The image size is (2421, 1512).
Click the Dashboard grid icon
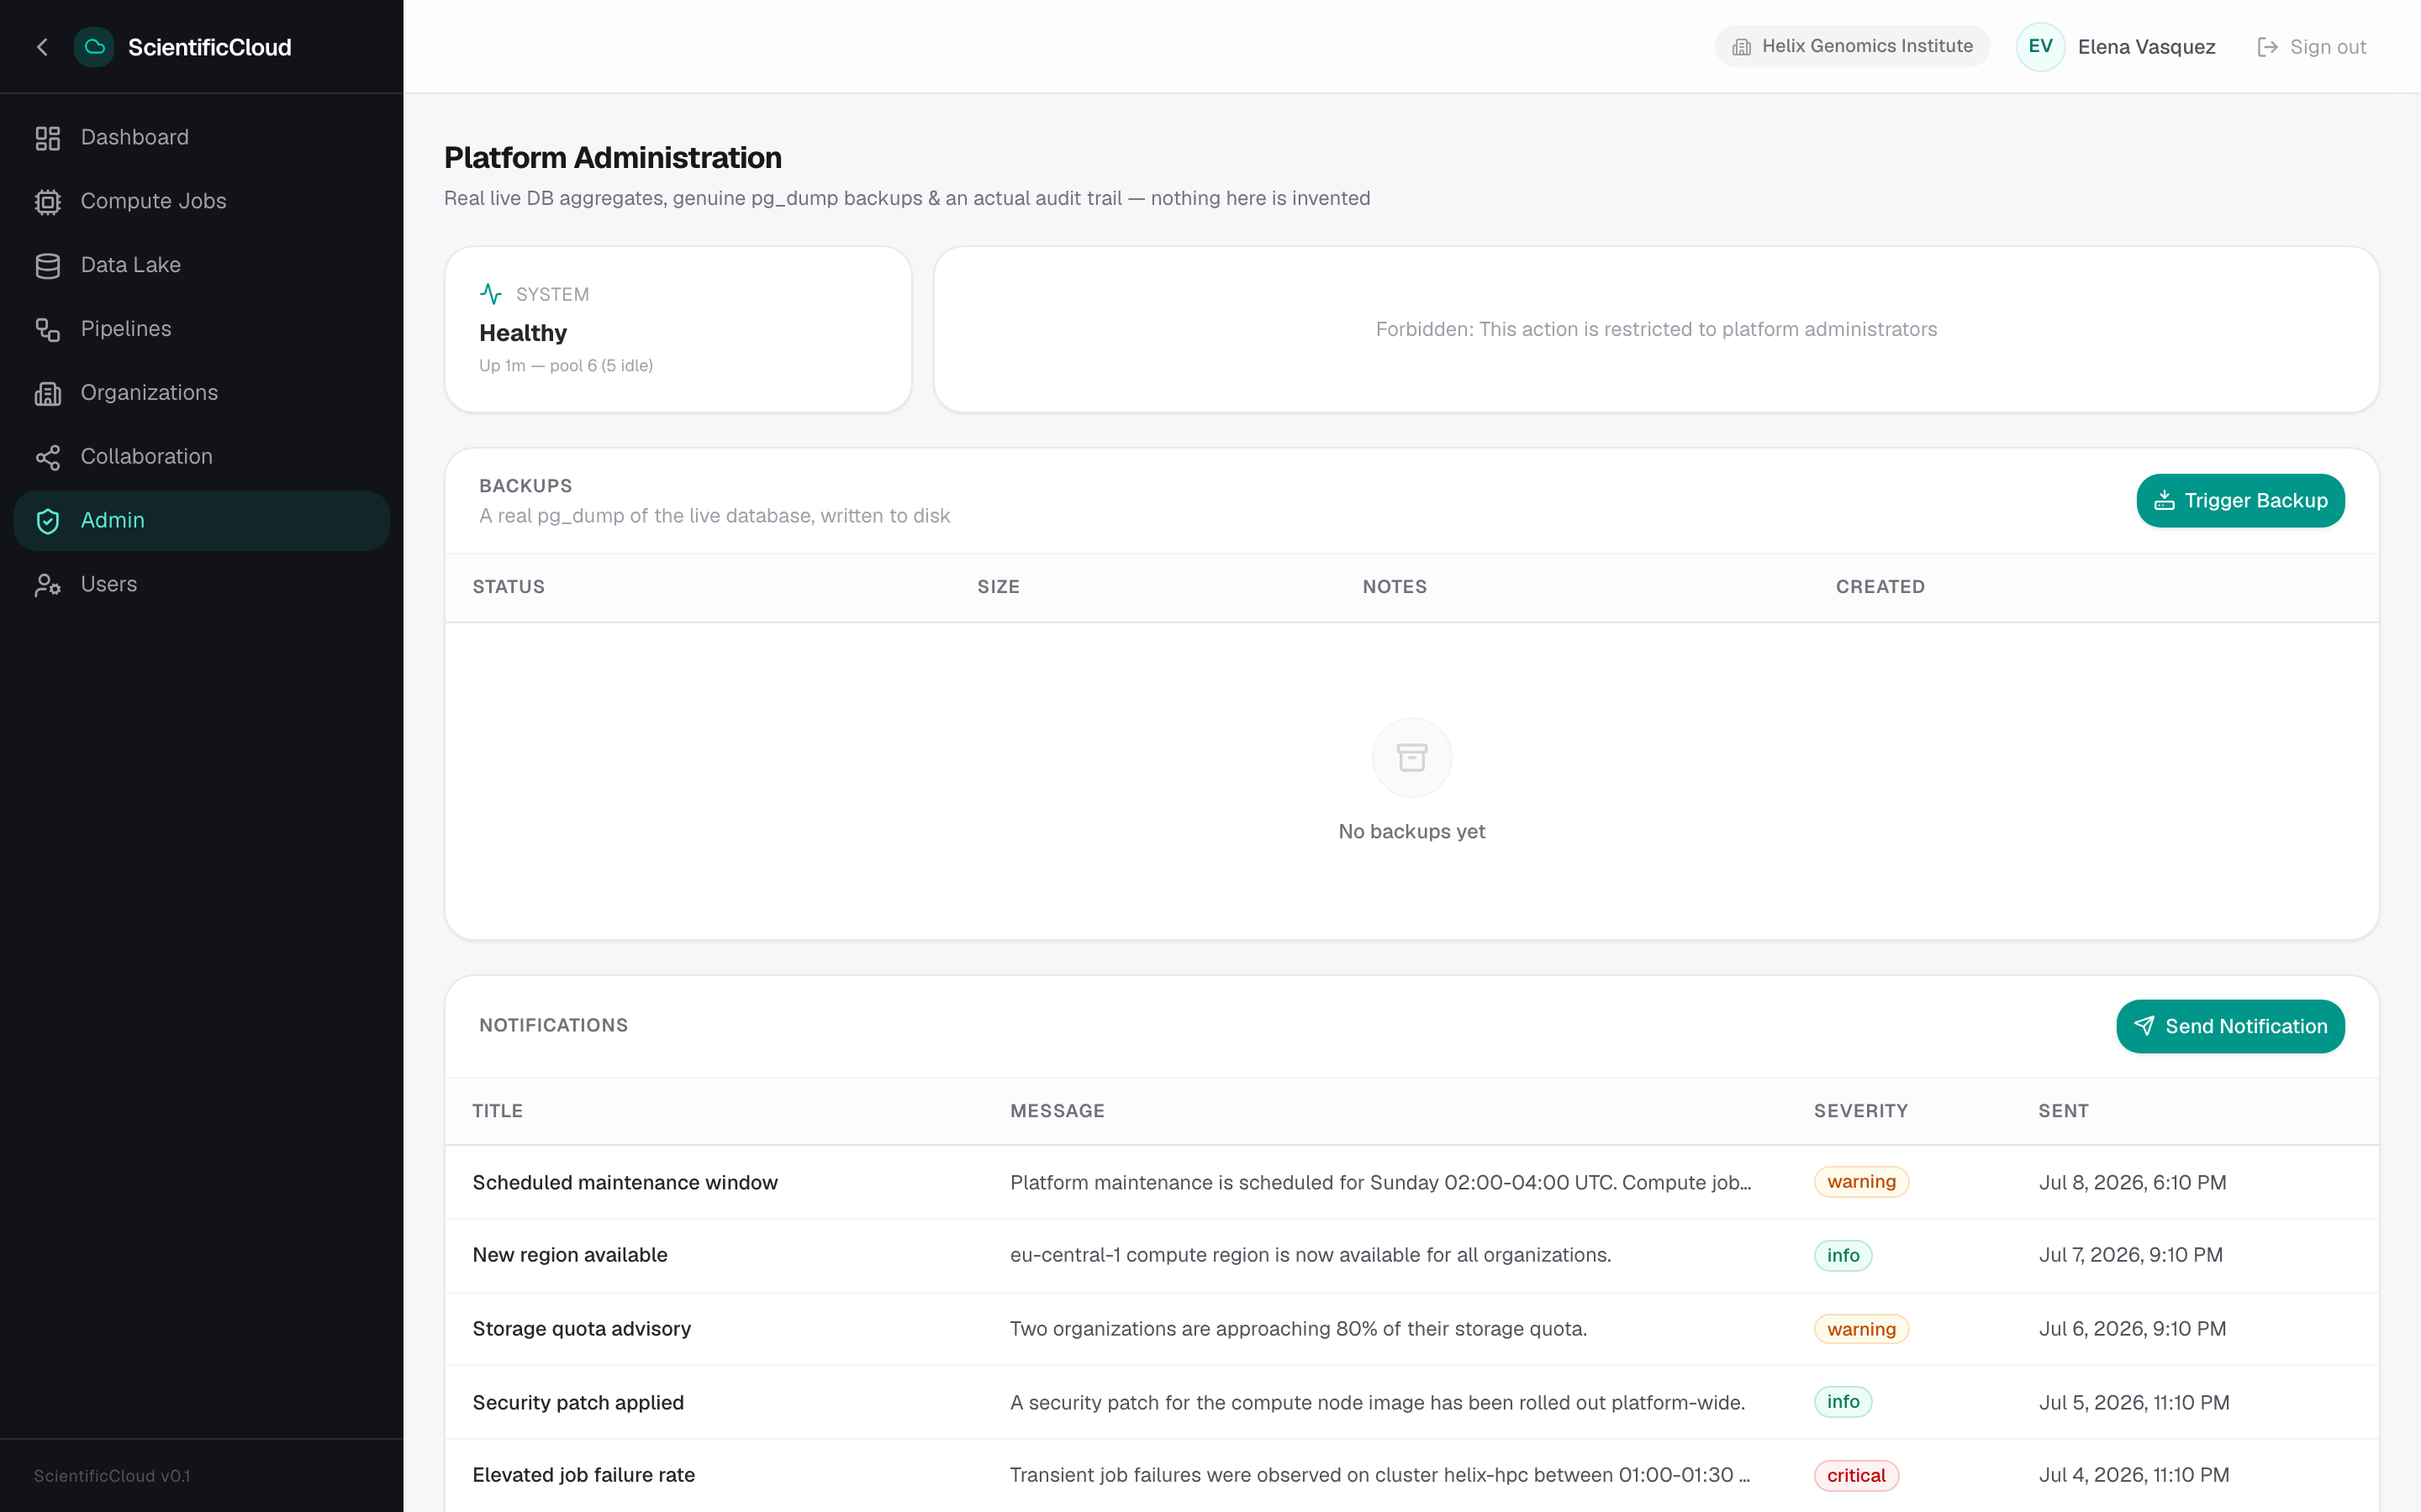(48, 138)
